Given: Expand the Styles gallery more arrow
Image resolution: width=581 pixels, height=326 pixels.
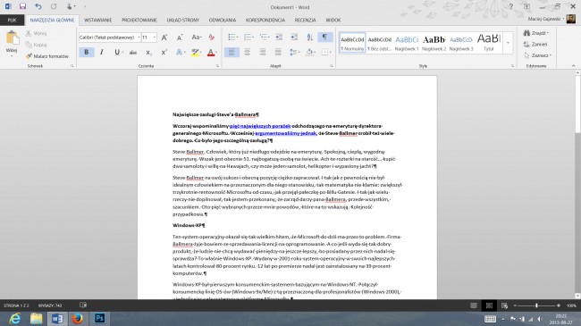Looking at the screenshot, I should 508,43.
